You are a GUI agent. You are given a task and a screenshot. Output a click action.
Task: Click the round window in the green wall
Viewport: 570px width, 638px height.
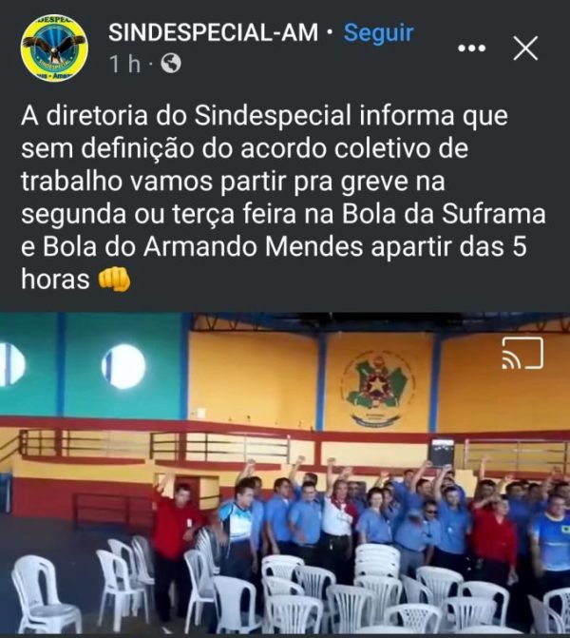point(124,366)
